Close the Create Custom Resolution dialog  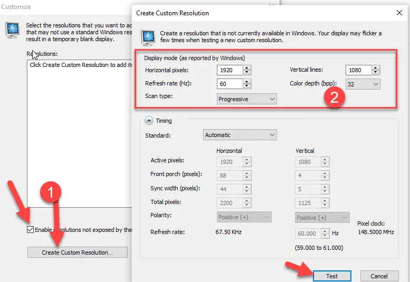(x=399, y=13)
